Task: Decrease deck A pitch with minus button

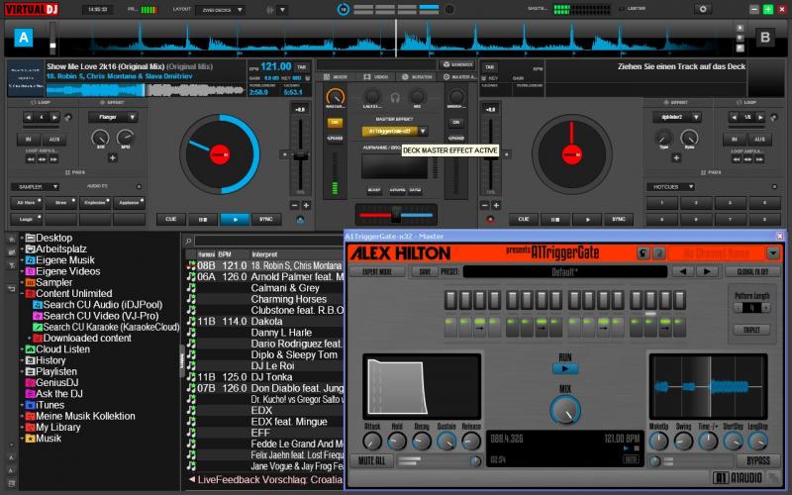Action: pyautogui.click(x=294, y=205)
